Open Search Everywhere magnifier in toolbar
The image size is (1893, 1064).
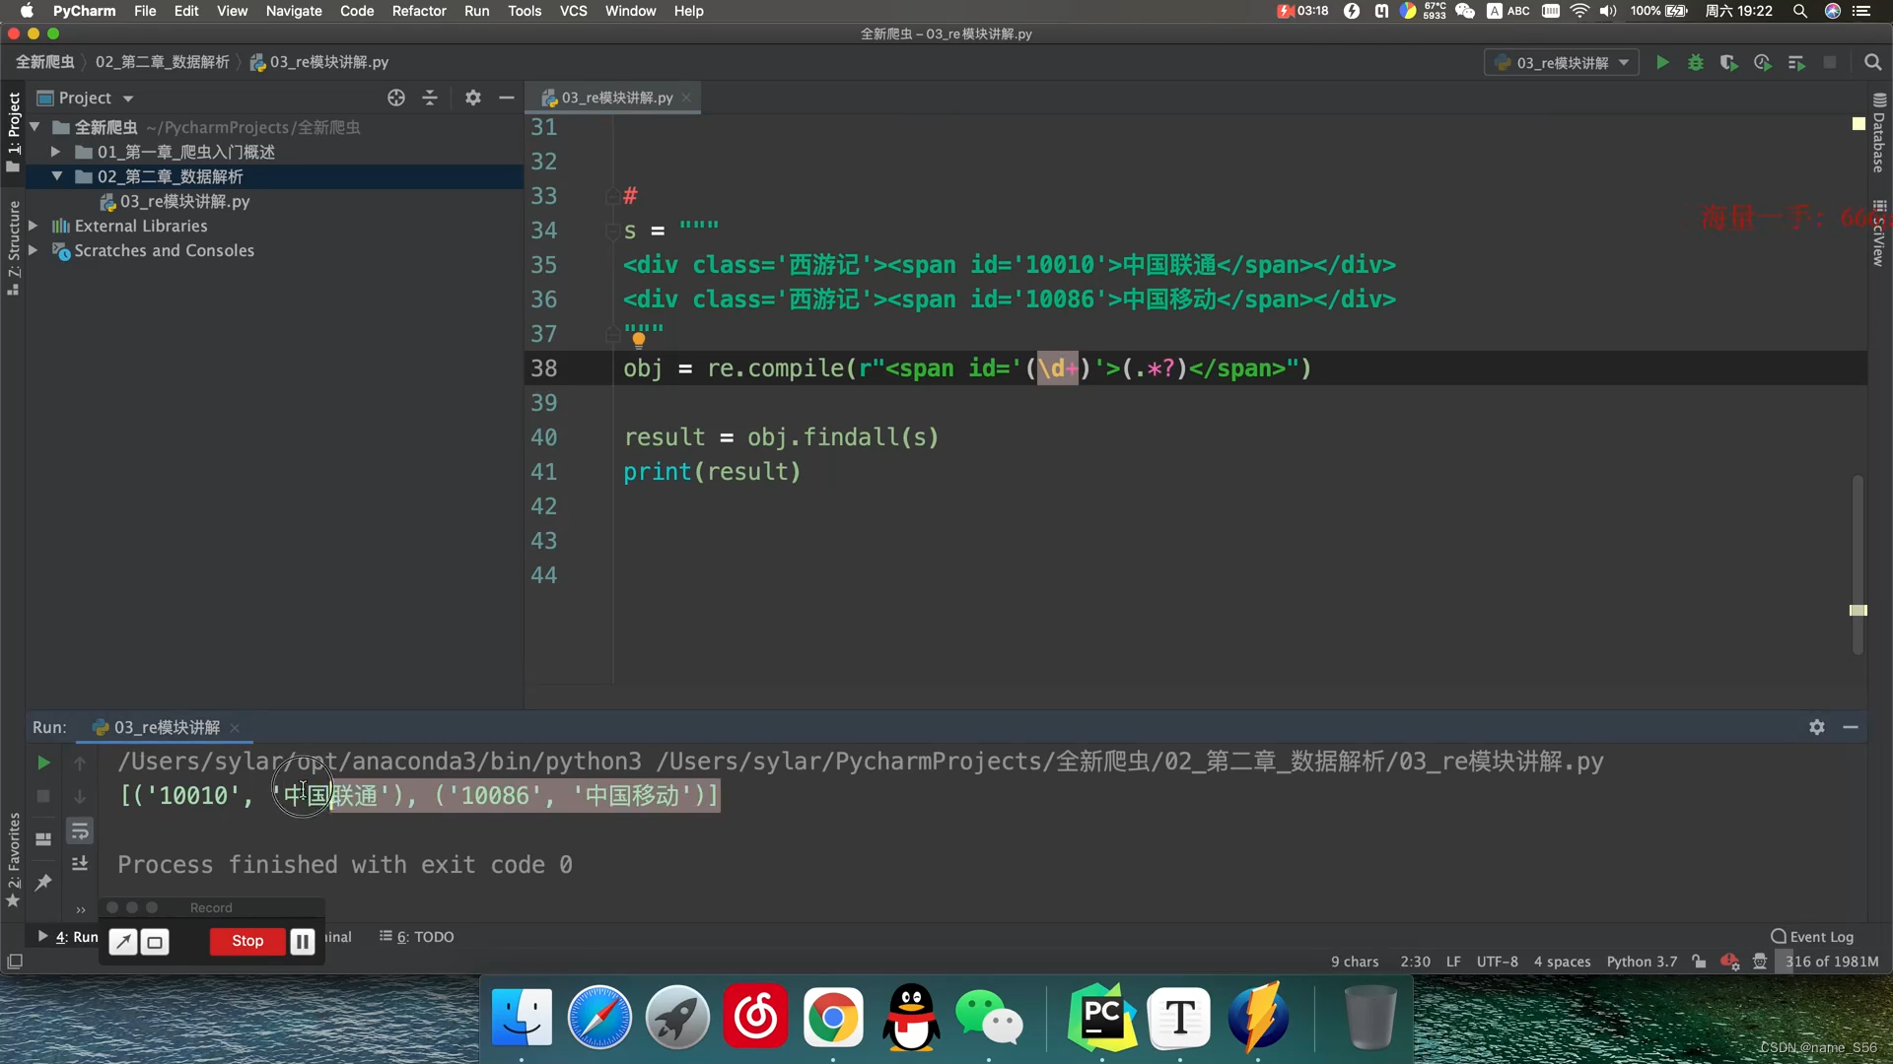[x=1872, y=63]
